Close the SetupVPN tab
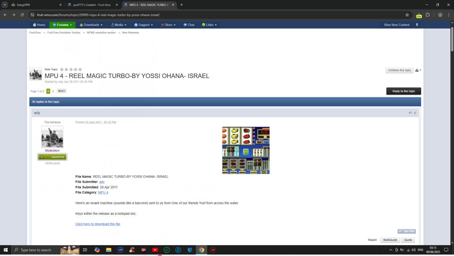 [x=61, y=5]
